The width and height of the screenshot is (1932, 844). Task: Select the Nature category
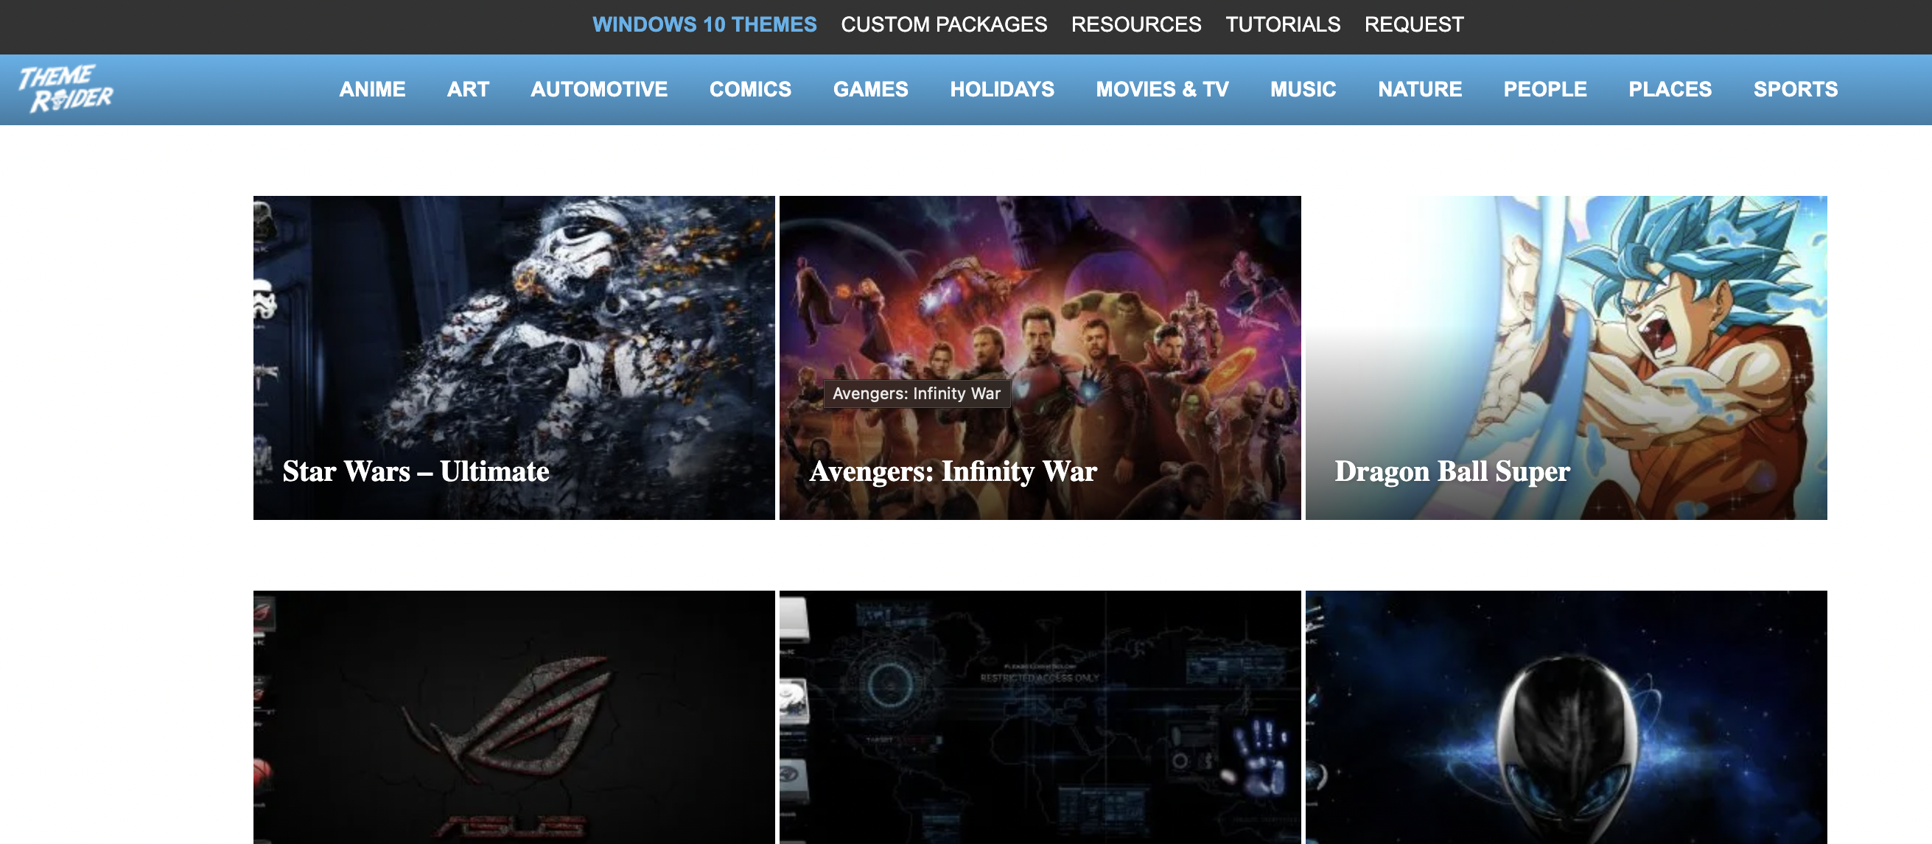[1420, 89]
